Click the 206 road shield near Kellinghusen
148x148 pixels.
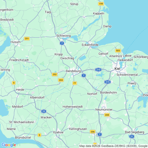(x=92, y=132)
